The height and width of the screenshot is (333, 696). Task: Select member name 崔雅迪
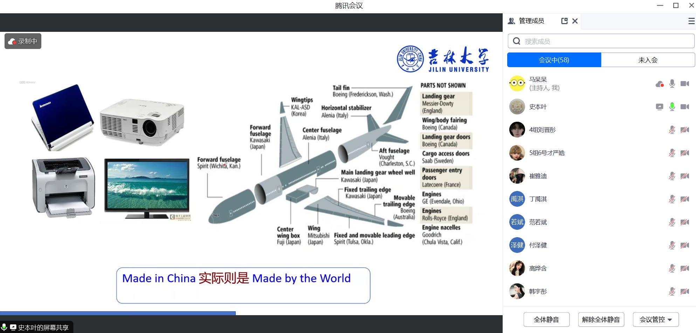tap(538, 176)
